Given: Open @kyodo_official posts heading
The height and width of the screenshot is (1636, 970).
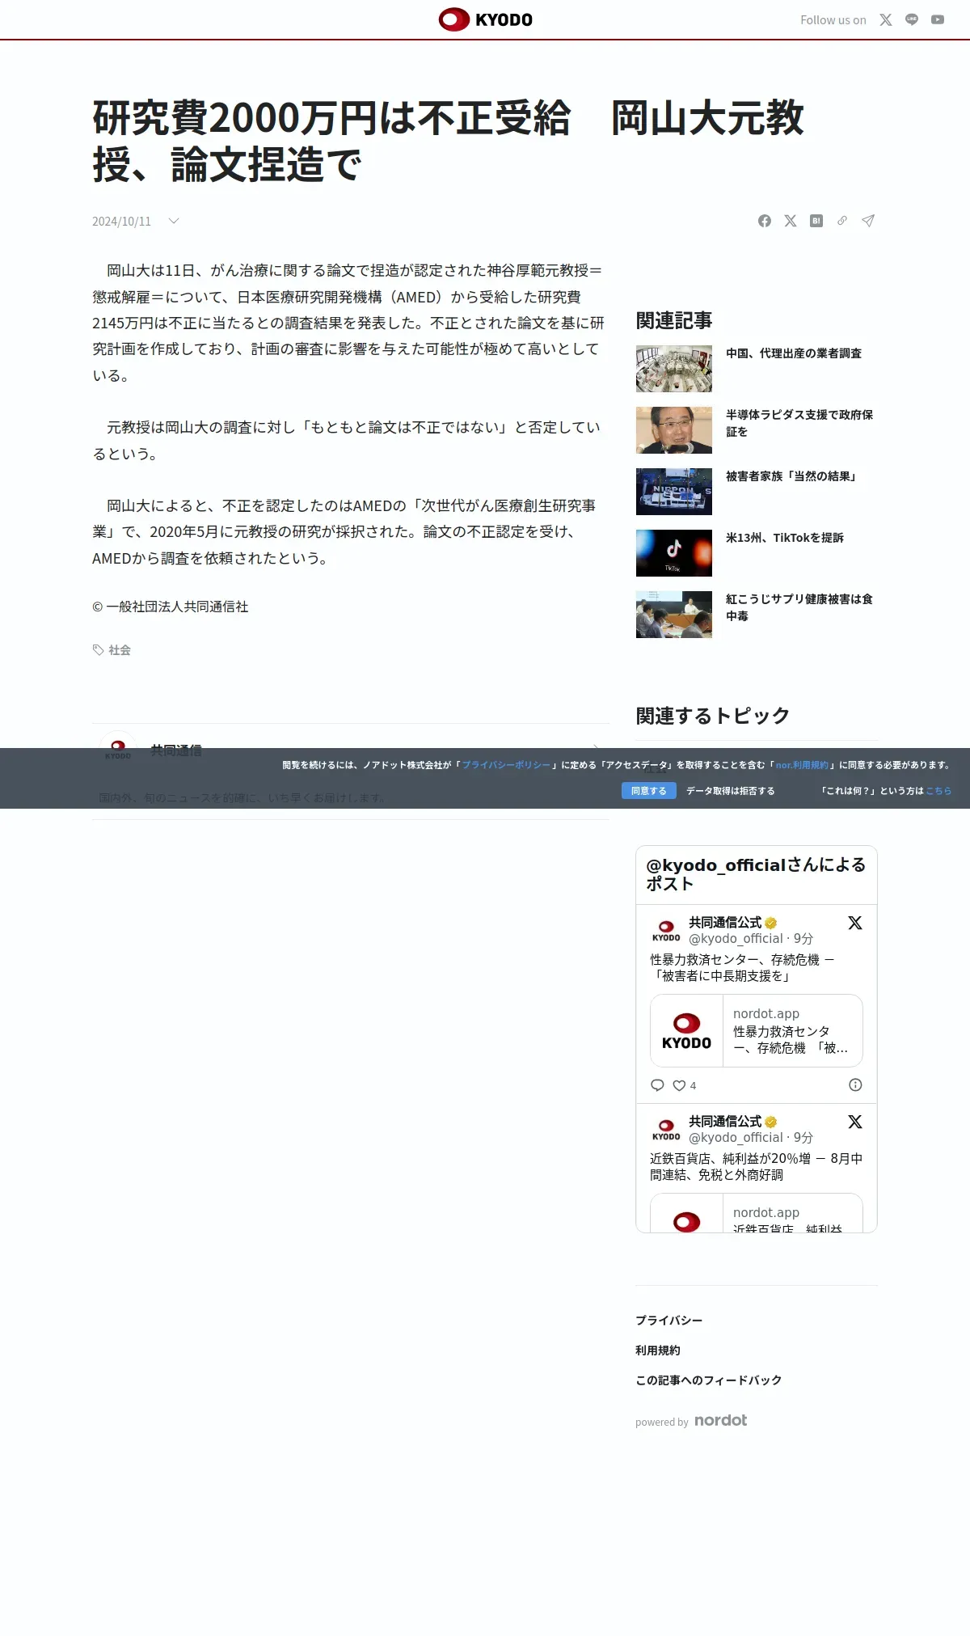Looking at the screenshot, I should [x=756, y=874].
